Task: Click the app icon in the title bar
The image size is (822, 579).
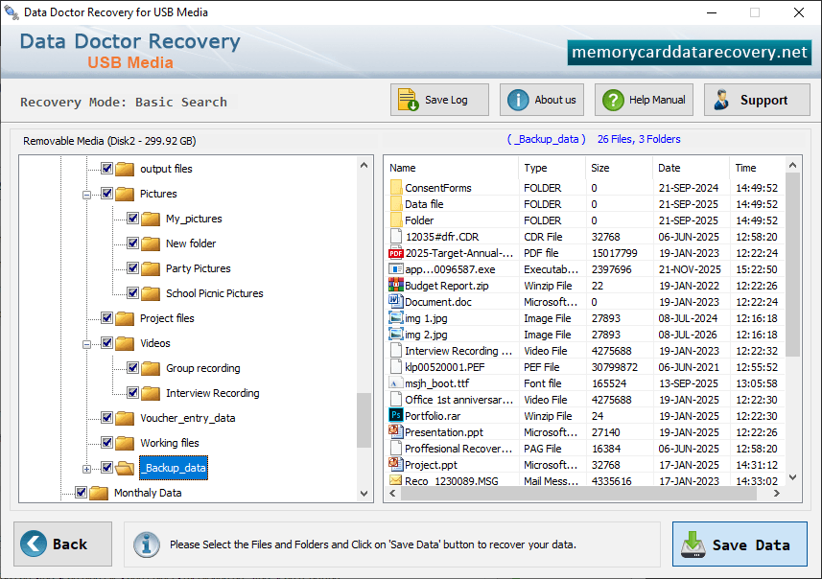Action: [x=11, y=12]
